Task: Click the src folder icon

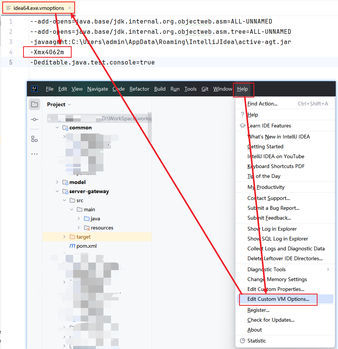Action: tap(72, 200)
